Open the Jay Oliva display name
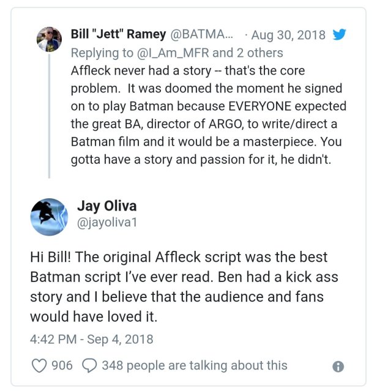 (106, 206)
